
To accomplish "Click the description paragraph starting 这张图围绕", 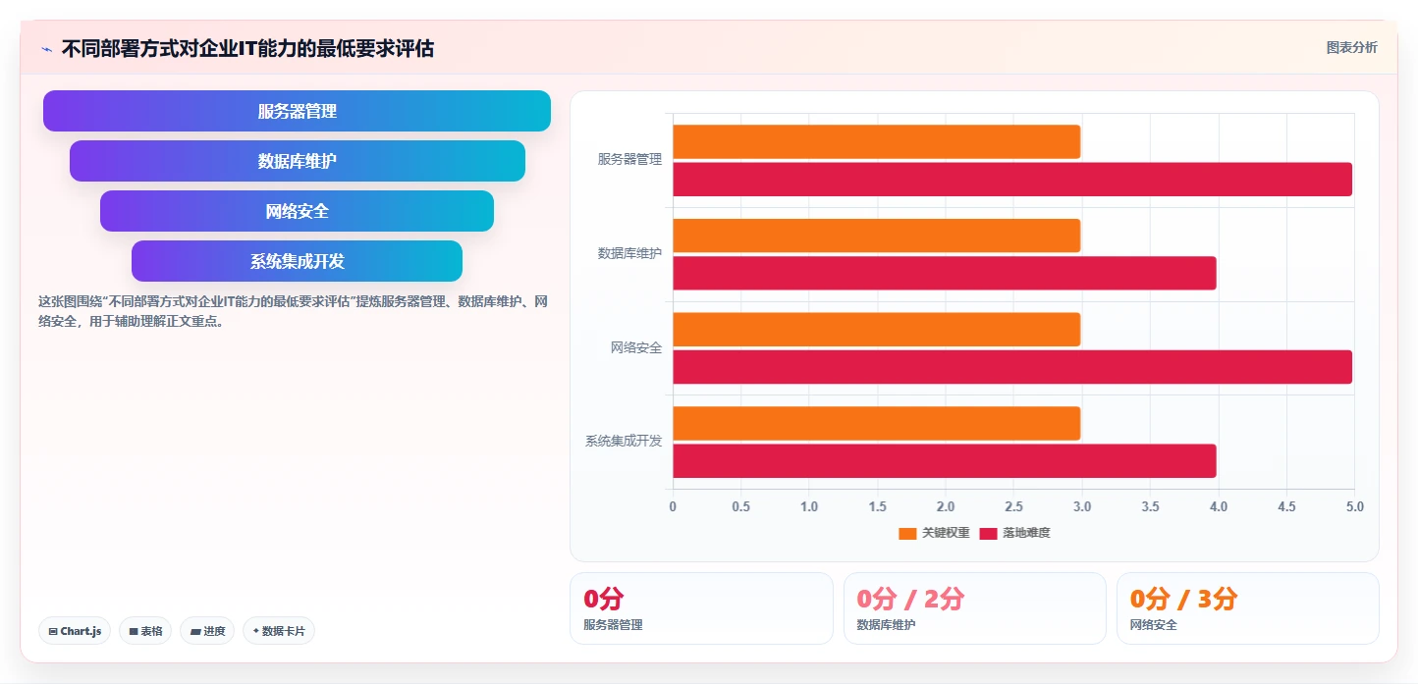I will pos(293,311).
